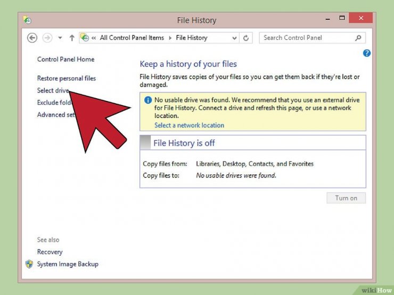Screen dimensions: 394x295
Task: Click the Forward navigation arrow
Action: [47, 38]
